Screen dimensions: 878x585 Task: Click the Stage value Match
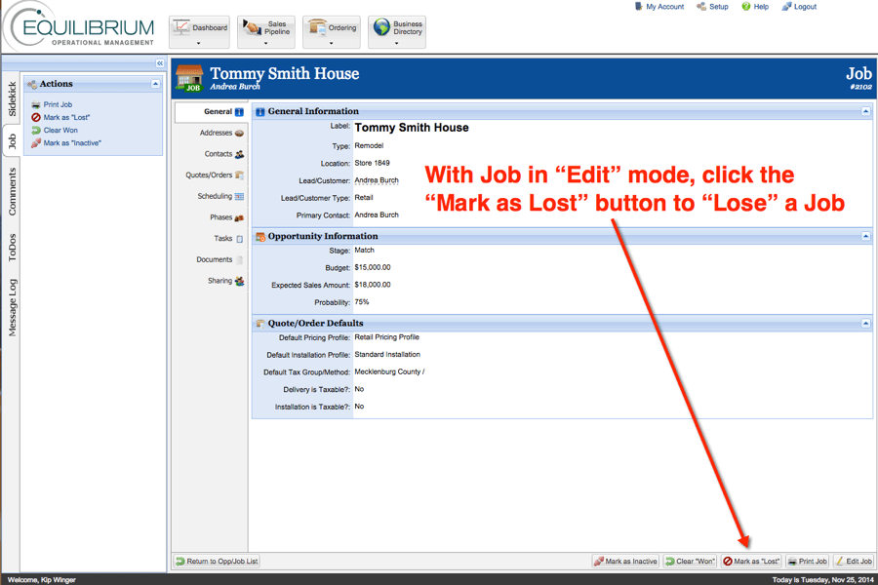pos(364,251)
